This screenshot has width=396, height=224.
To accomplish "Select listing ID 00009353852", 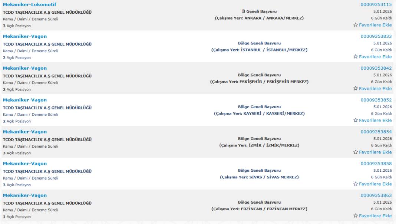I will point(376,100).
